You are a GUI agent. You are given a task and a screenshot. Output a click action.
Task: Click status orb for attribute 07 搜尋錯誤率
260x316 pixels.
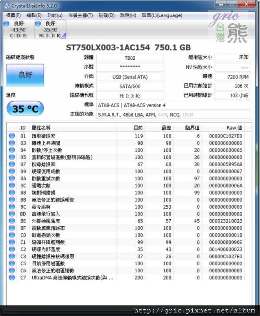(x=12, y=164)
